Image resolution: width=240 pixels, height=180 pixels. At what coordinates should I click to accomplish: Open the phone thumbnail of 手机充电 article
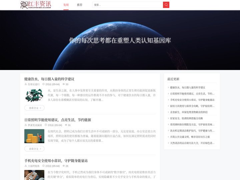(34, 175)
